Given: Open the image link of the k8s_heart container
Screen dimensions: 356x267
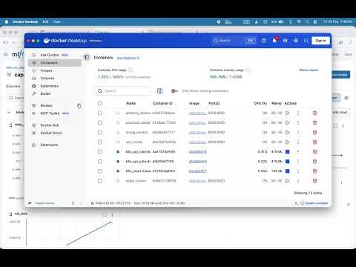Looking at the screenshot, I should pos(197,171).
